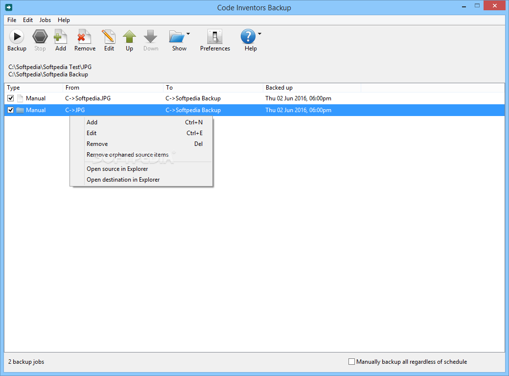The width and height of the screenshot is (509, 376).
Task: Click the Edit pencil toolbar icon
Action: pos(109,36)
